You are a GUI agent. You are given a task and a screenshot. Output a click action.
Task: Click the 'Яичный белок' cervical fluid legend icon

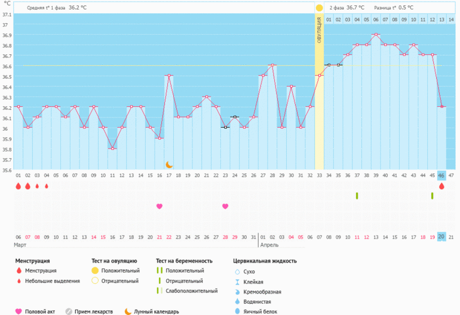(238, 311)
